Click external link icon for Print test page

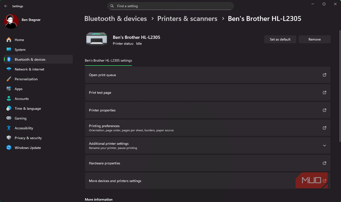click(x=324, y=93)
